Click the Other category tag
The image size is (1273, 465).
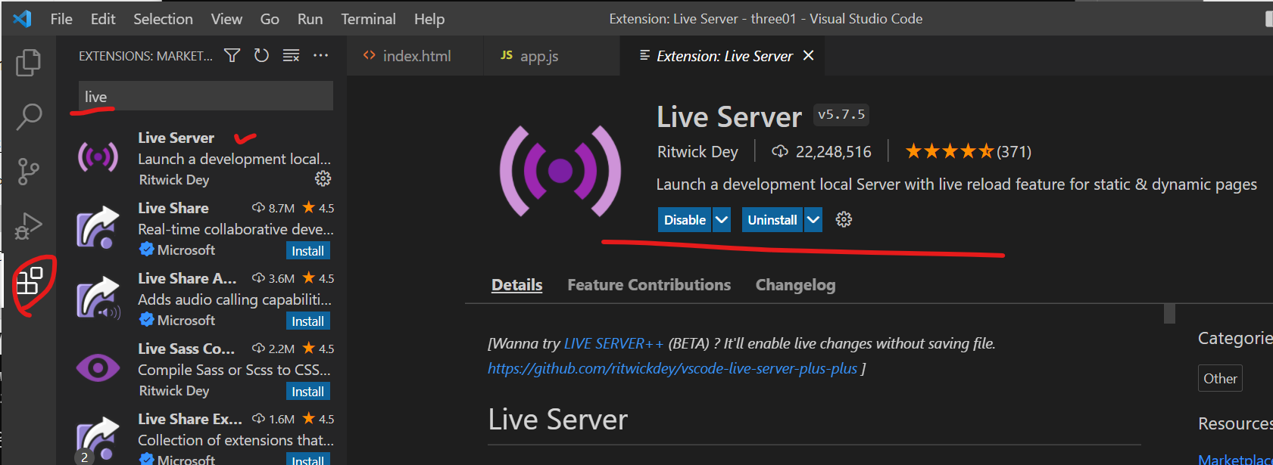1220,379
